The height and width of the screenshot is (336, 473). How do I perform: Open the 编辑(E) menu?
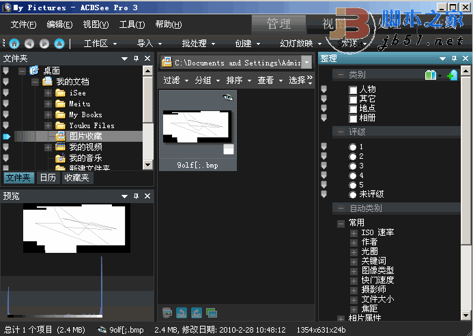click(59, 25)
